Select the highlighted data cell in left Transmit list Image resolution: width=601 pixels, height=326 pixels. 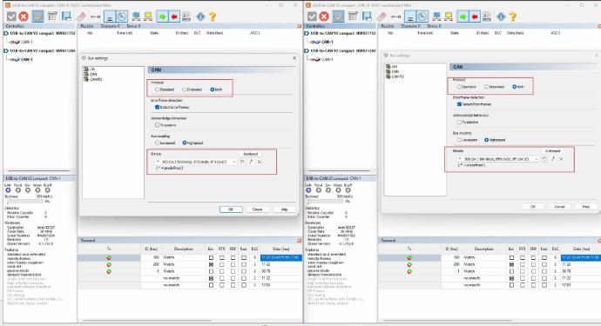[281, 258]
